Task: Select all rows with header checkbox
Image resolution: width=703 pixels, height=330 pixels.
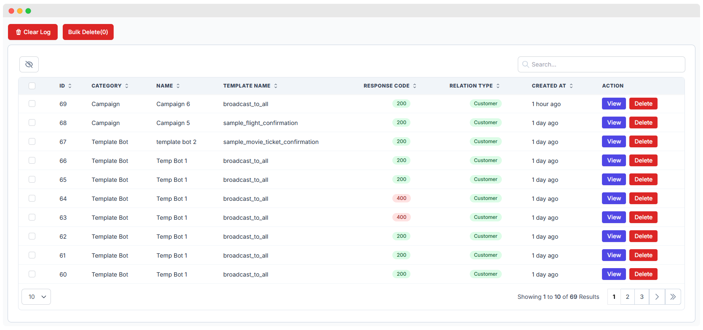Action: (32, 86)
